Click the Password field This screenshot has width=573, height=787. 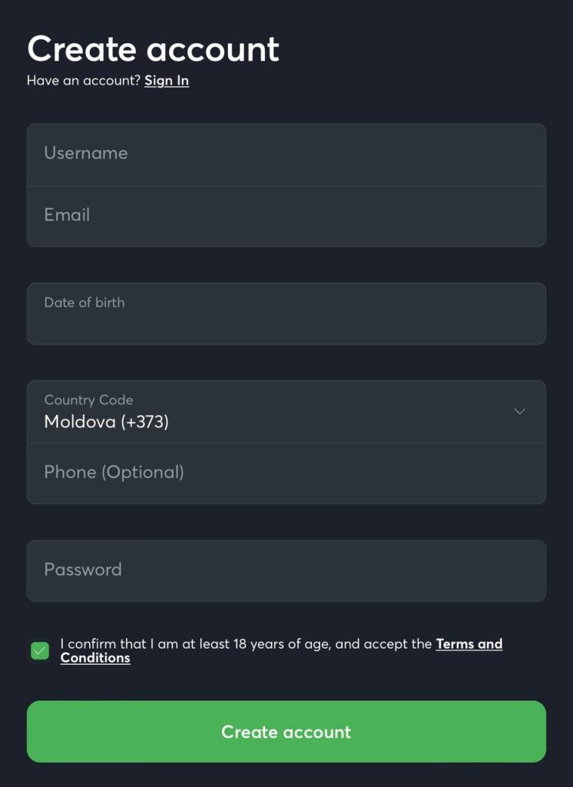(286, 570)
